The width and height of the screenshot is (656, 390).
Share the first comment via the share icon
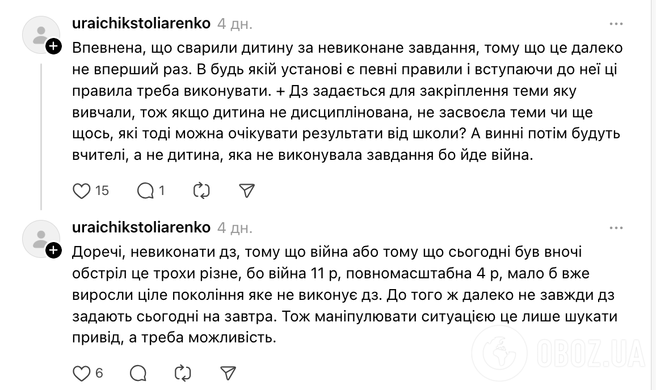click(x=246, y=191)
